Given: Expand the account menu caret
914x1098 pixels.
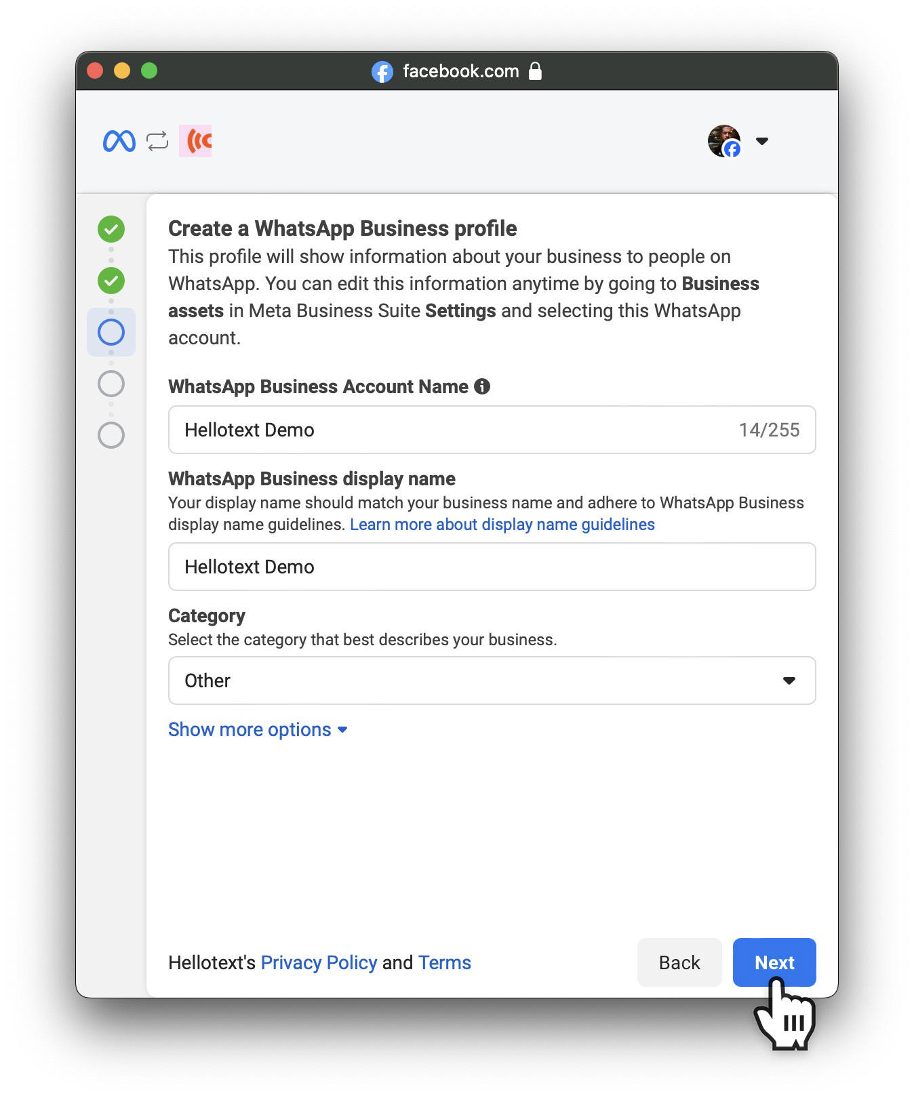Looking at the screenshot, I should [x=762, y=141].
